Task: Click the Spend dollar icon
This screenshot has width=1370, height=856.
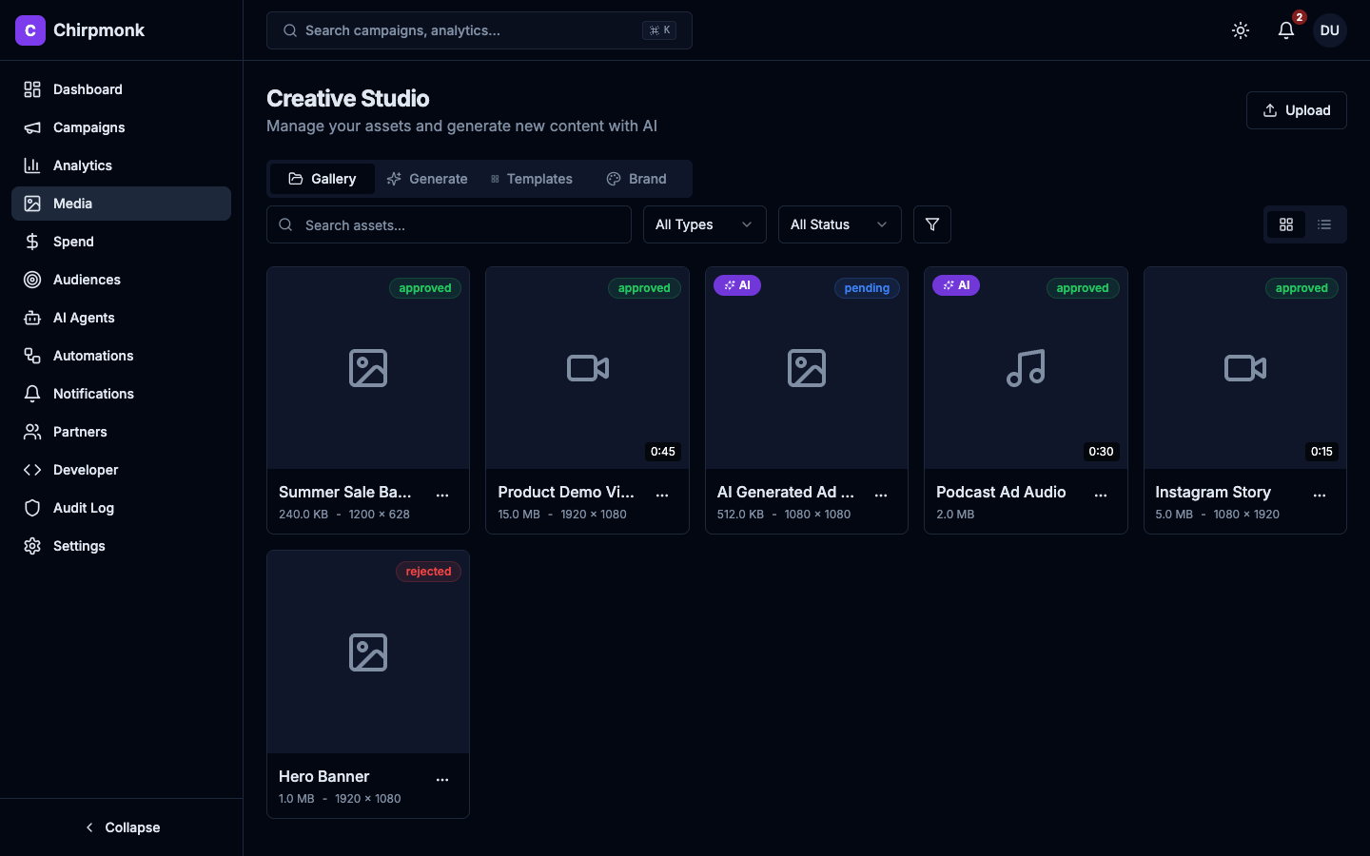Action: click(x=32, y=242)
